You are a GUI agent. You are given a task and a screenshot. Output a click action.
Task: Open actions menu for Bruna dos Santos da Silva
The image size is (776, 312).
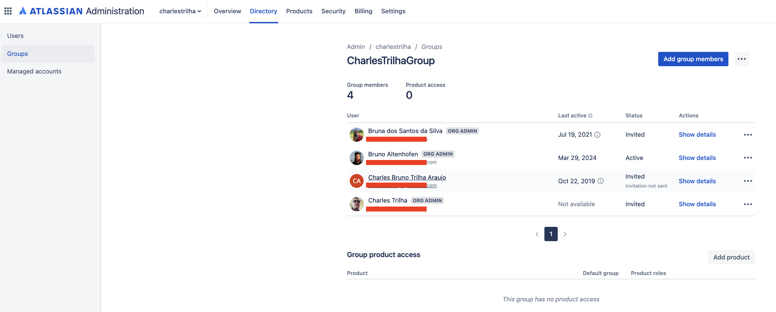748,135
